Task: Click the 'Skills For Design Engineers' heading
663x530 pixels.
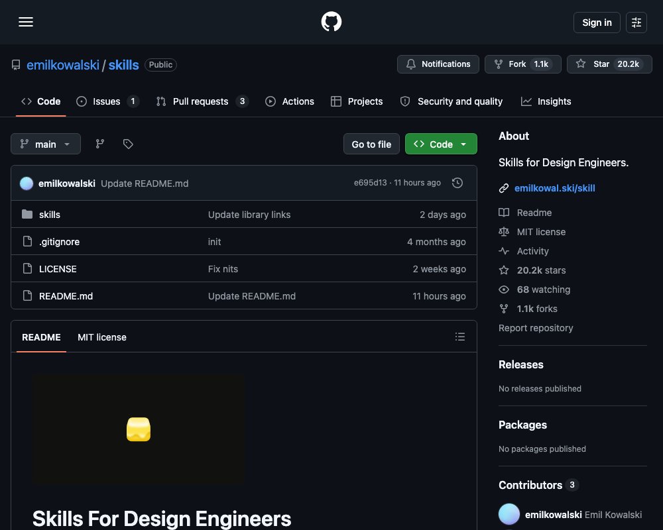Action: 162,519
